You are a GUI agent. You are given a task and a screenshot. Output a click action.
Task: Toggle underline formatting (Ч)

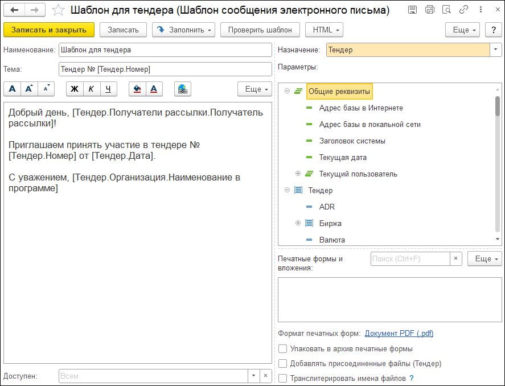109,89
